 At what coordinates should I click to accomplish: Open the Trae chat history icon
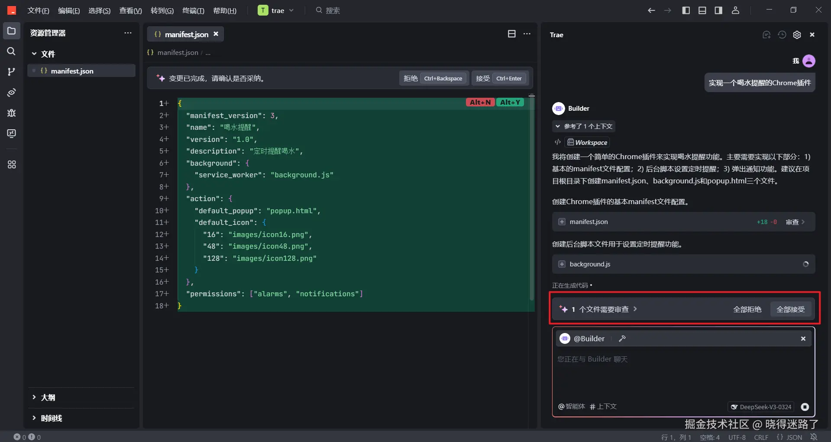pyautogui.click(x=782, y=35)
